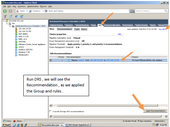170x127 pixels.
Task: Select the kts datacenter icon
Action: pyautogui.click(x=10, y=23)
